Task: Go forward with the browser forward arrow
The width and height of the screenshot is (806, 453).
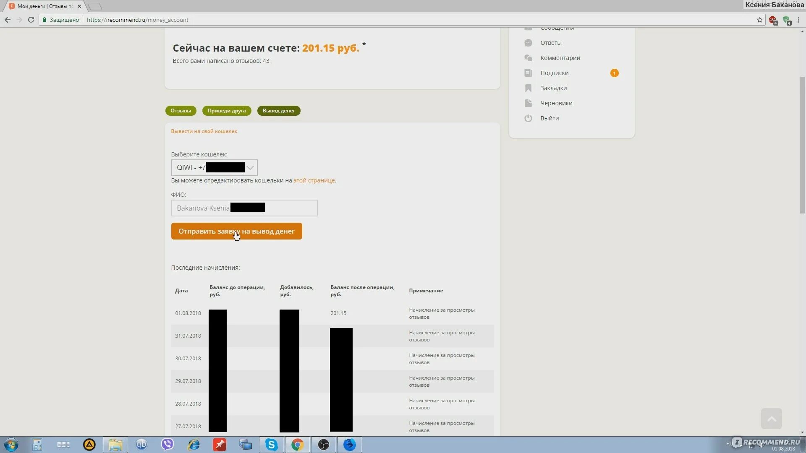Action: click(x=19, y=20)
